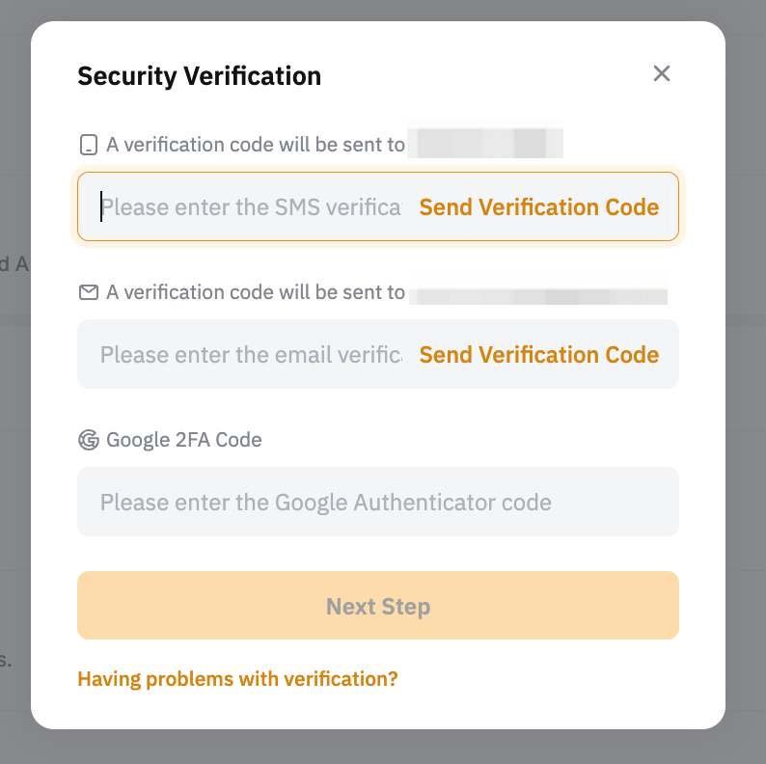Focus the SMS verification code field

click(x=251, y=206)
